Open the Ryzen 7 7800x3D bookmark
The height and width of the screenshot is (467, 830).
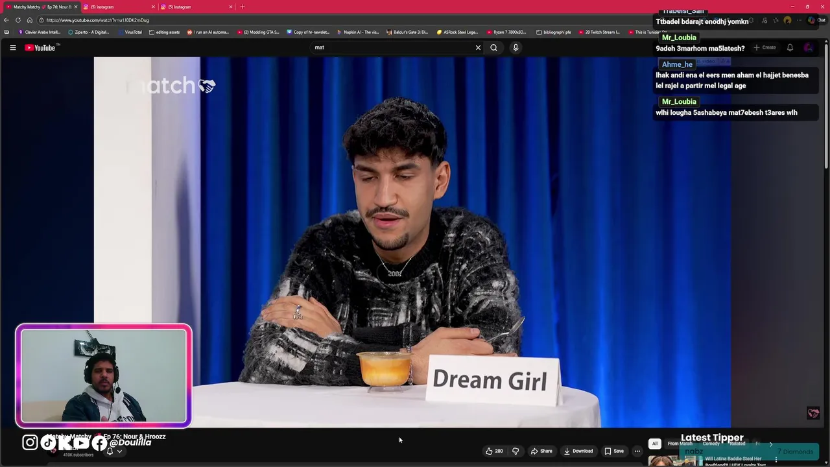click(506, 32)
